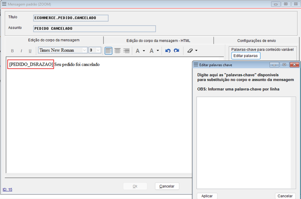Center align the message text

point(117,50)
